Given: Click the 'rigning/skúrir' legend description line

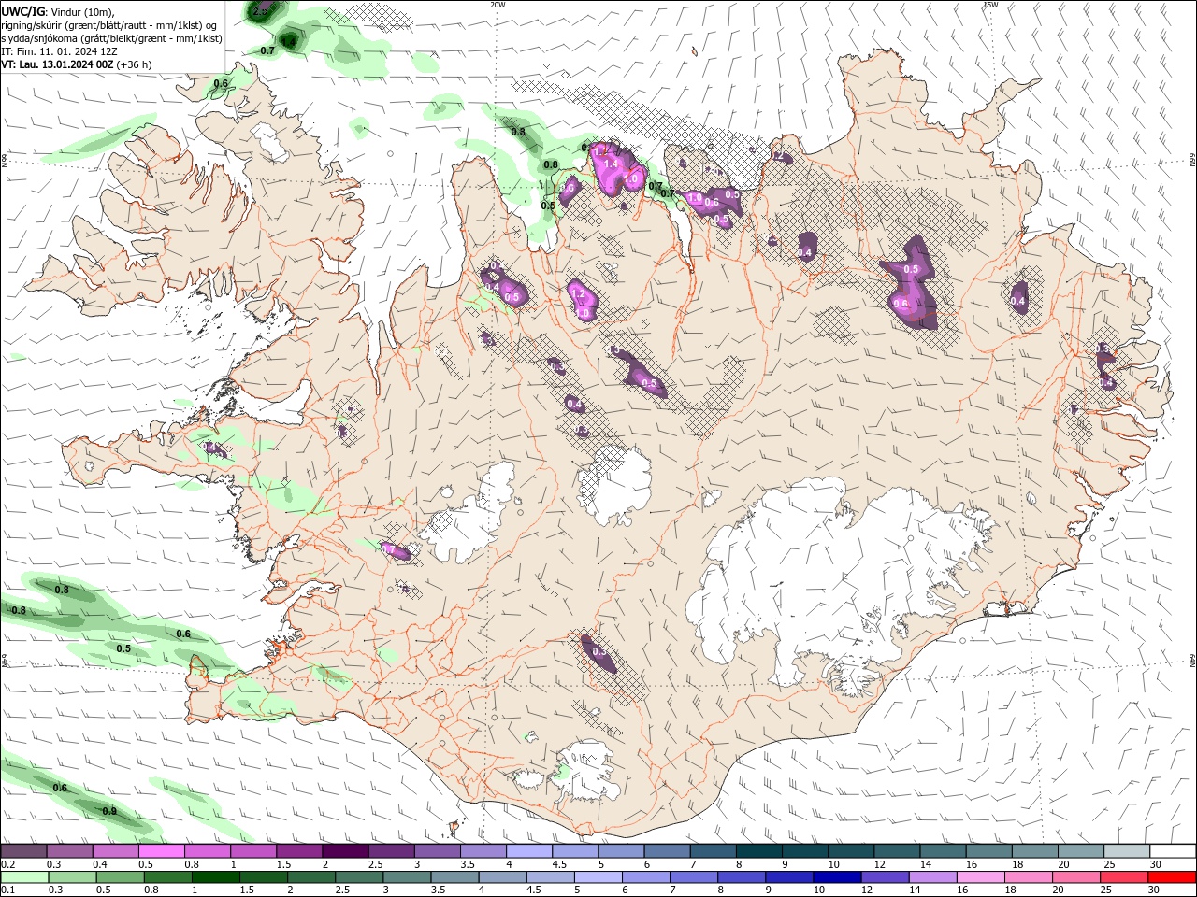Looking at the screenshot, I should (x=110, y=25).
